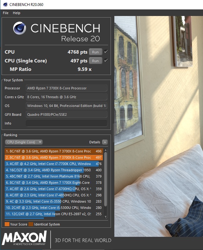
Task: Click the 4768 pts CPU score
Action: [x=78, y=52]
